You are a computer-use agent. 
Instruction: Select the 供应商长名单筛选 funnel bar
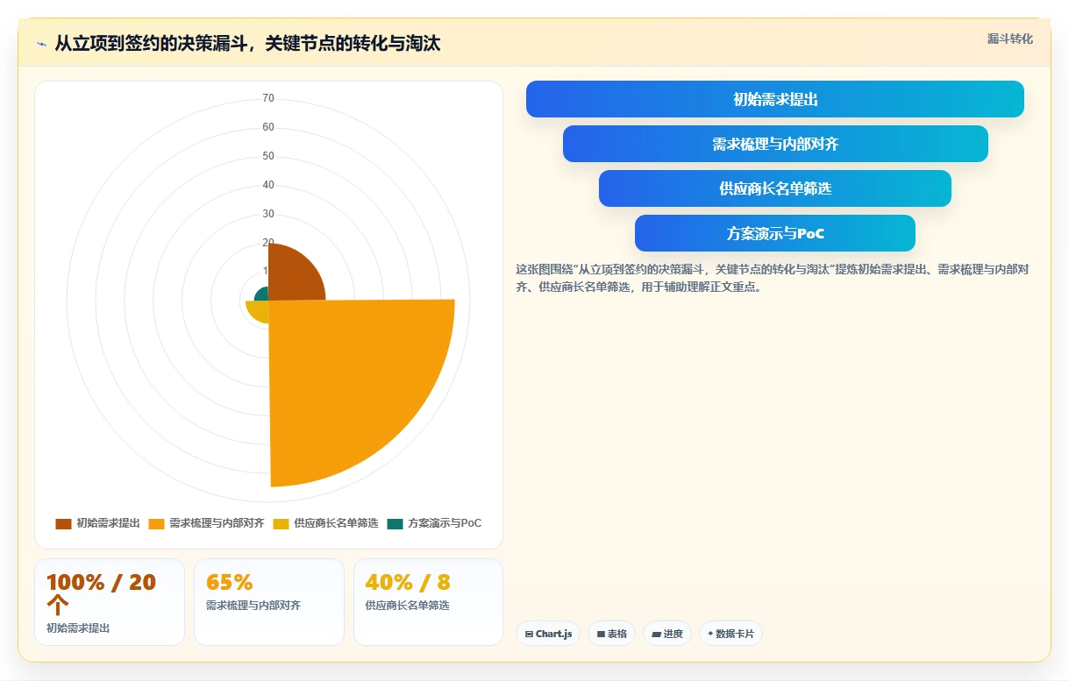(775, 188)
